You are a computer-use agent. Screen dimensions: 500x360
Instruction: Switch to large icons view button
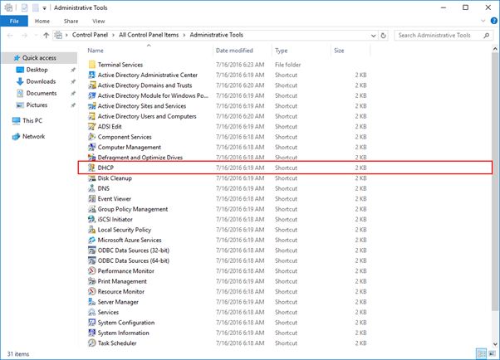[492, 353]
